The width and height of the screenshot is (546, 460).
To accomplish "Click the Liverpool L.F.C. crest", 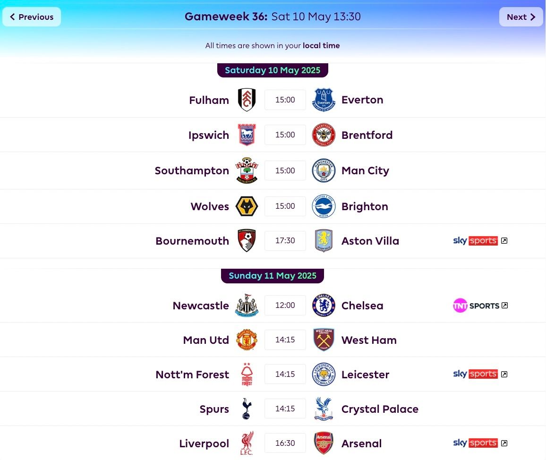I will point(247,443).
